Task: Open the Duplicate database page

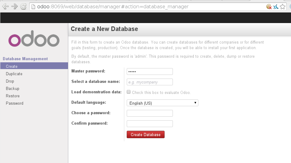Action: (14, 74)
